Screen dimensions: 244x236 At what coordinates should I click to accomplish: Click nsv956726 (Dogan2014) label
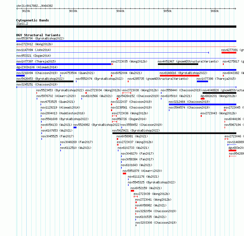[129, 119]
